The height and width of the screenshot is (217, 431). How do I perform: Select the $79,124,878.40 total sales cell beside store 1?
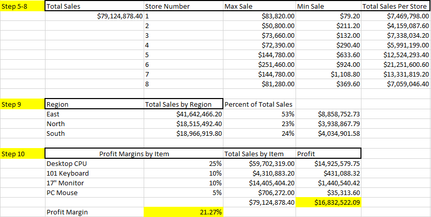click(x=95, y=16)
